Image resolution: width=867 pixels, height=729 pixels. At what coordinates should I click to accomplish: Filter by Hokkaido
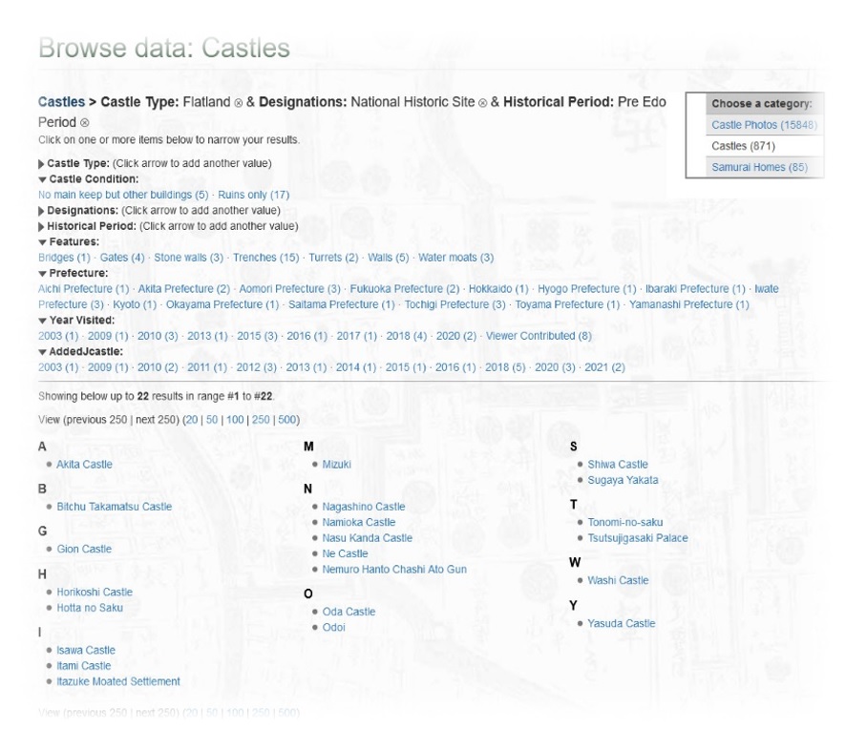(x=498, y=289)
